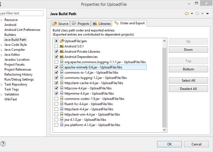
Task: Click the jna-platform-4.1.0.jar jar icon
Action: [62, 125]
